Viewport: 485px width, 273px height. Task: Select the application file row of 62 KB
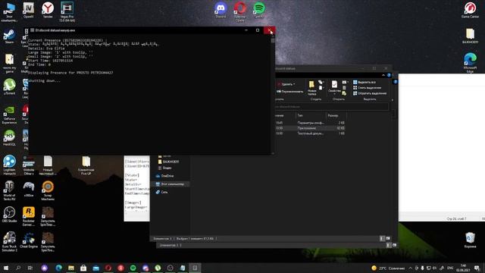point(310,128)
